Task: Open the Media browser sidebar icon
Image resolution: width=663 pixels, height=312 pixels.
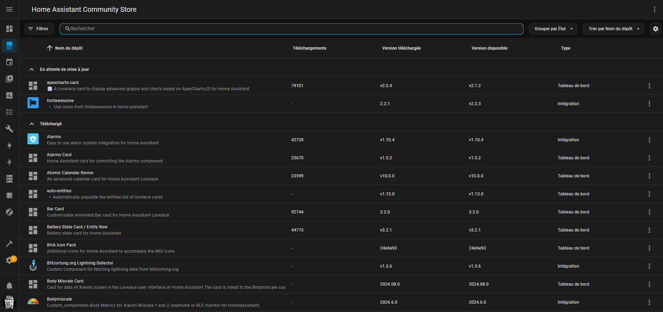Action: [9, 79]
